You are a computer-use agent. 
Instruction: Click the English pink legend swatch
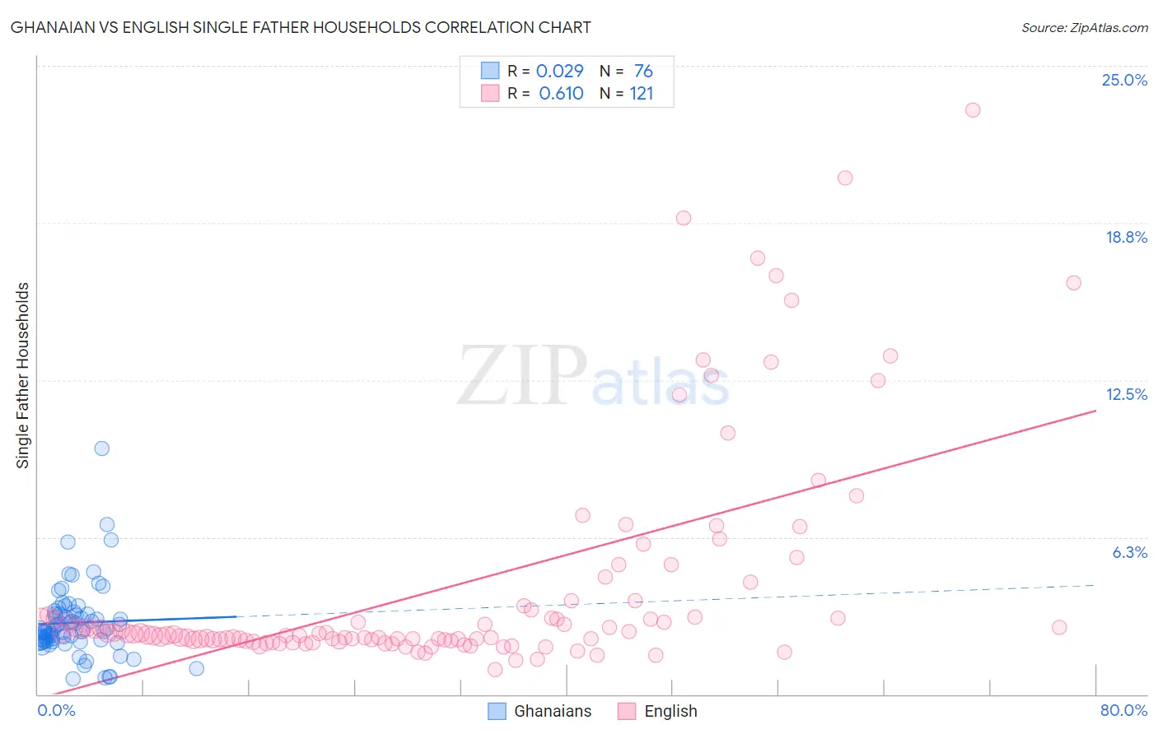(x=627, y=711)
